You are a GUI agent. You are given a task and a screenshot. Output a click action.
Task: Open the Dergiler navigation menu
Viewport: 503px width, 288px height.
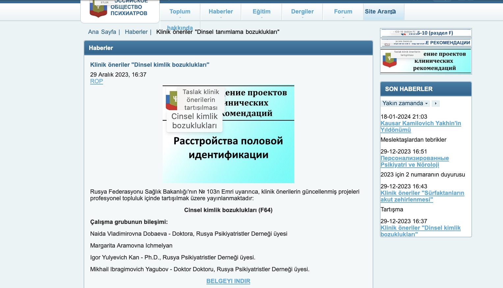coord(302,12)
